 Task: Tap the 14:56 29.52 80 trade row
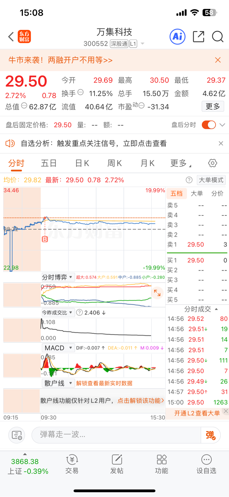click(197, 319)
